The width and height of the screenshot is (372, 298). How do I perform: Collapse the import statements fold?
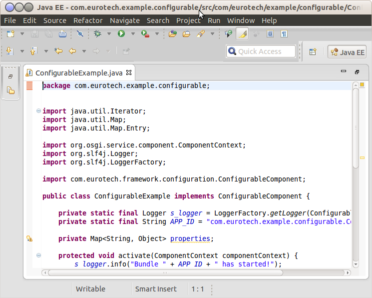point(38,110)
